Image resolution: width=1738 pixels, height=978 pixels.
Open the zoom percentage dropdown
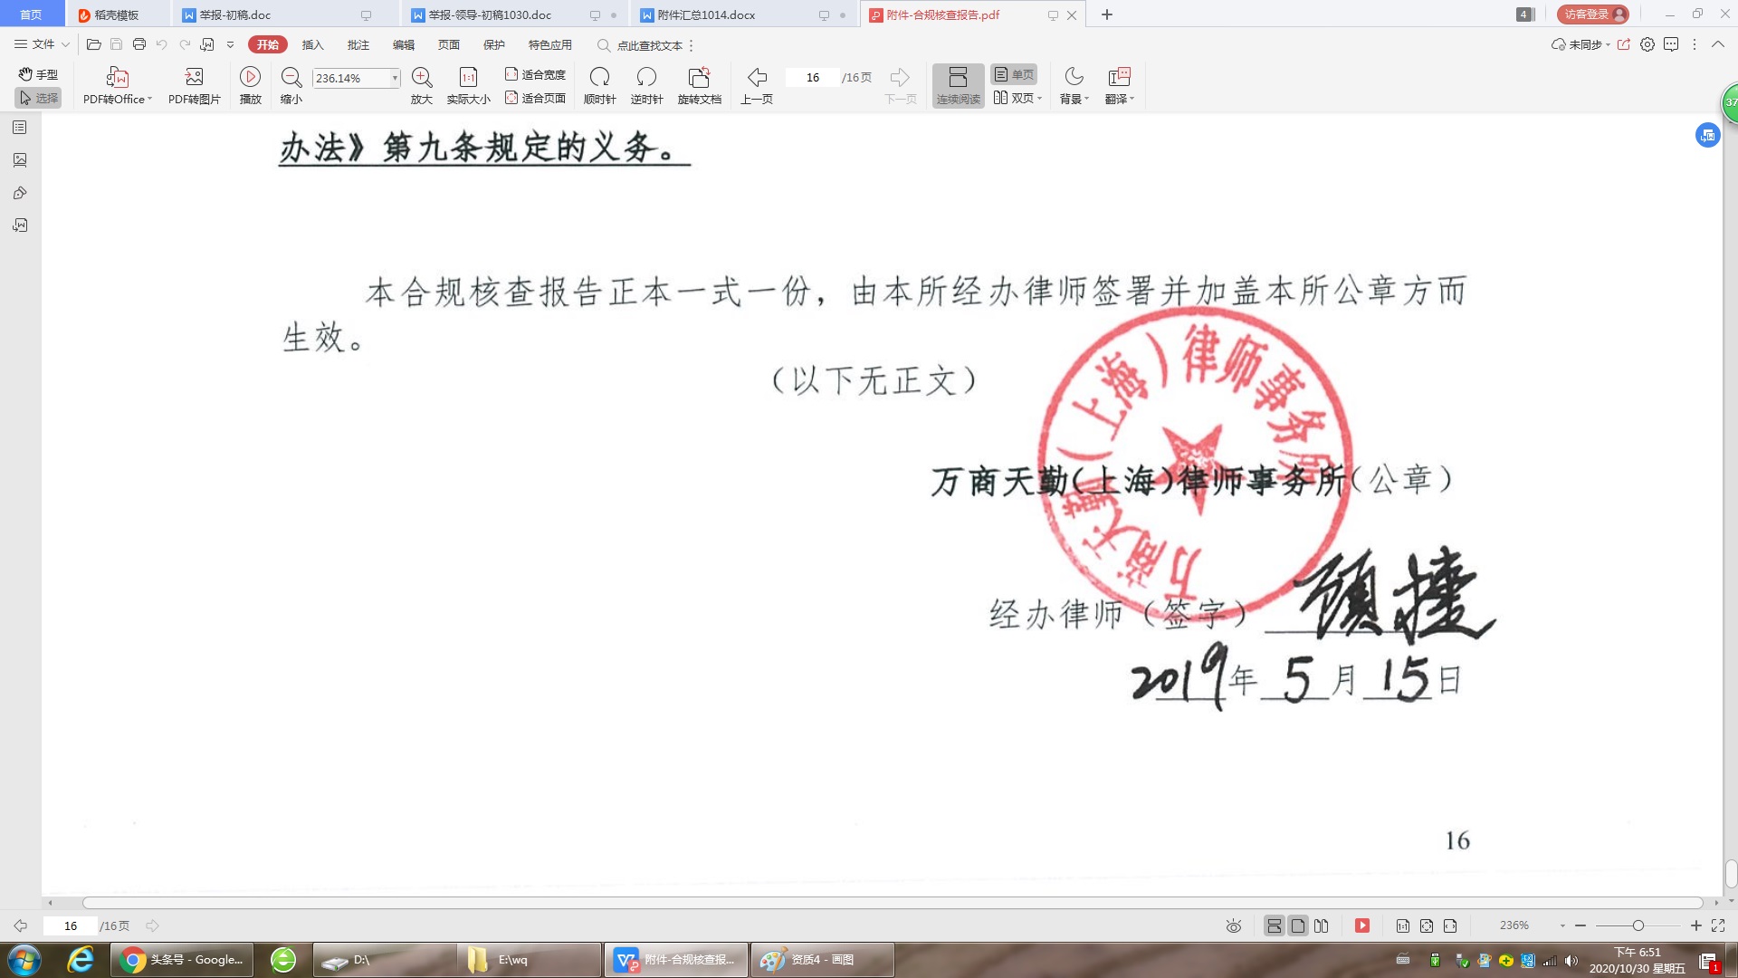point(393,78)
